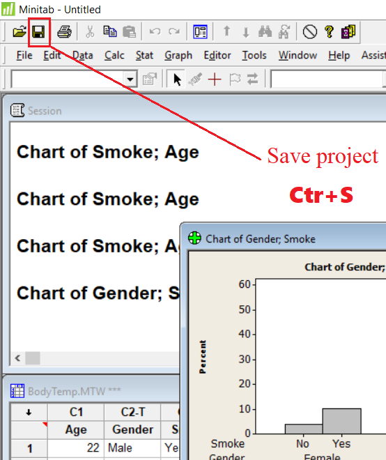Click the Open Project folder icon
386x460 pixels.
point(20,31)
